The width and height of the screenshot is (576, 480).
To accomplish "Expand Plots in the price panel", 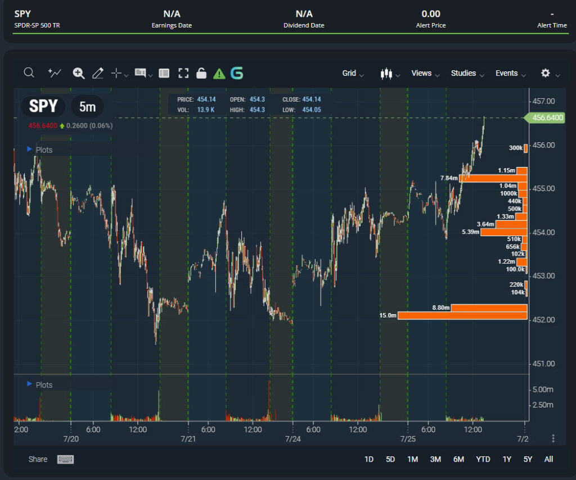I will coord(39,150).
